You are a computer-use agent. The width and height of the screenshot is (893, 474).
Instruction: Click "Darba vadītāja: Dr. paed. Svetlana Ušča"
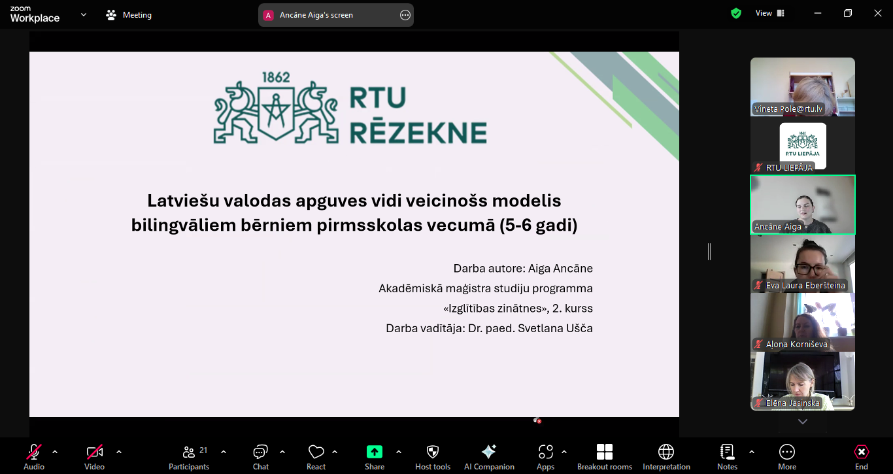(489, 328)
